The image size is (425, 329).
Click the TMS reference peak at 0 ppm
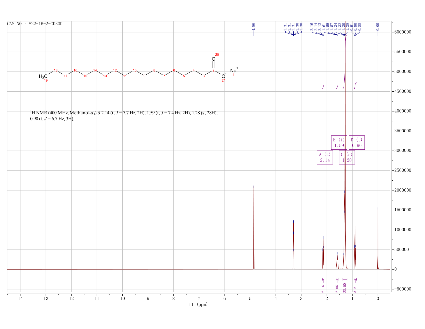coord(378,239)
